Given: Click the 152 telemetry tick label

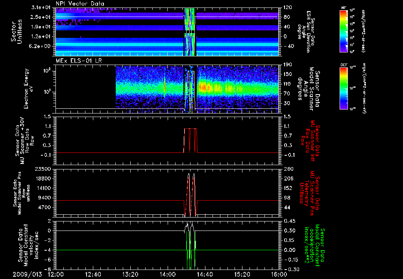Looking at the screenshot, I should click(288, 188).
